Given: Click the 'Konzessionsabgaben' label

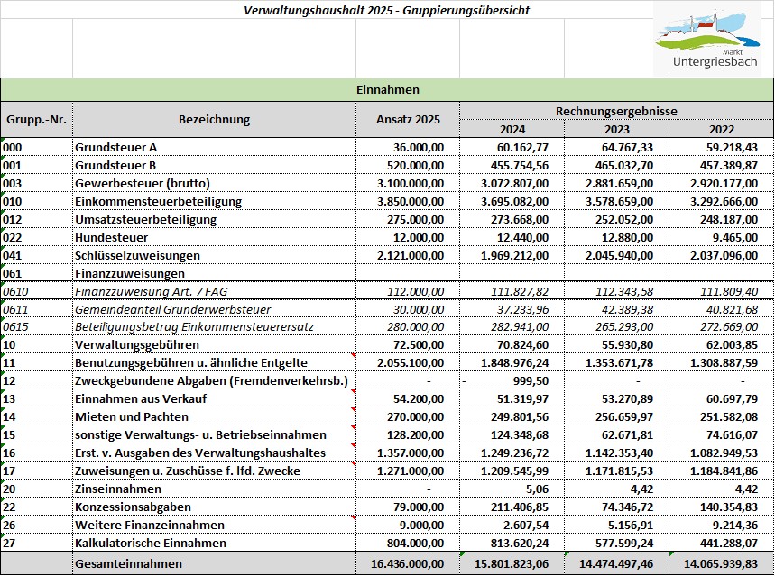Looking at the screenshot, I should (133, 507).
